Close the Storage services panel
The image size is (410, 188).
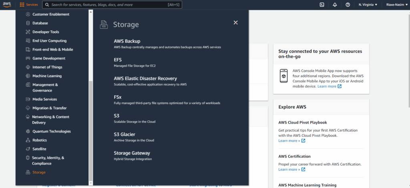tap(236, 23)
